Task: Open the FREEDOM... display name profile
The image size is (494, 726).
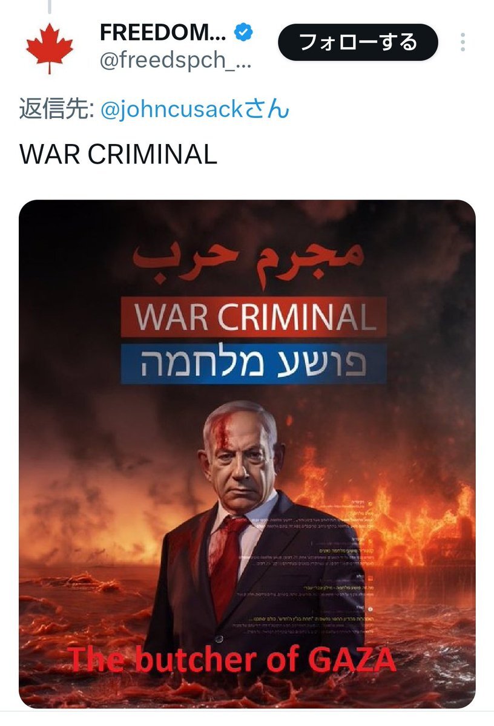Action: pyautogui.click(x=163, y=34)
